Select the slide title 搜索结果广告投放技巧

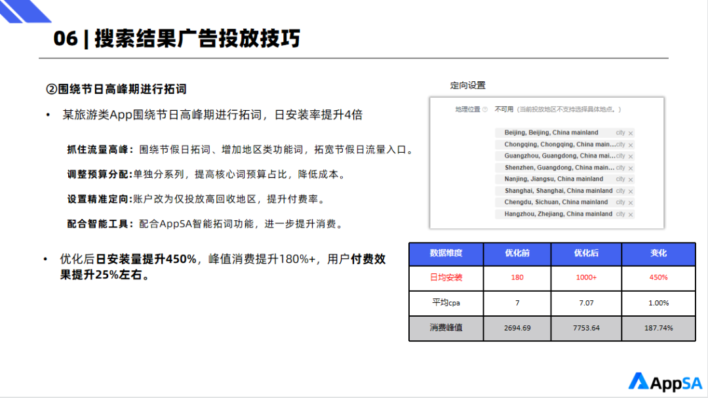(x=197, y=39)
